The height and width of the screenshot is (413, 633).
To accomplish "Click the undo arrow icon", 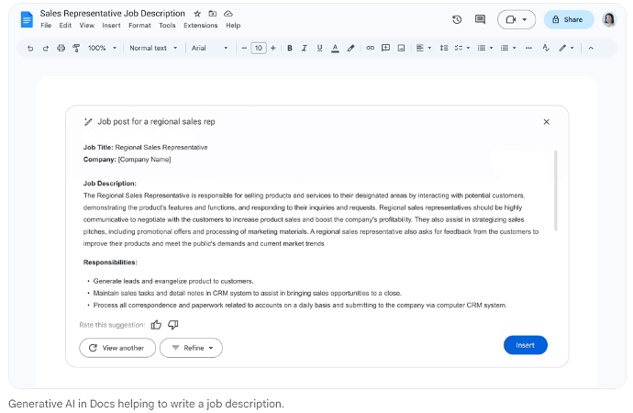I will point(30,48).
